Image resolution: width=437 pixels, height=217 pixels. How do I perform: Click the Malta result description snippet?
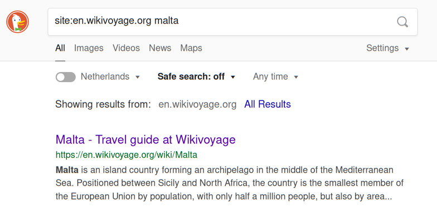click(x=230, y=183)
